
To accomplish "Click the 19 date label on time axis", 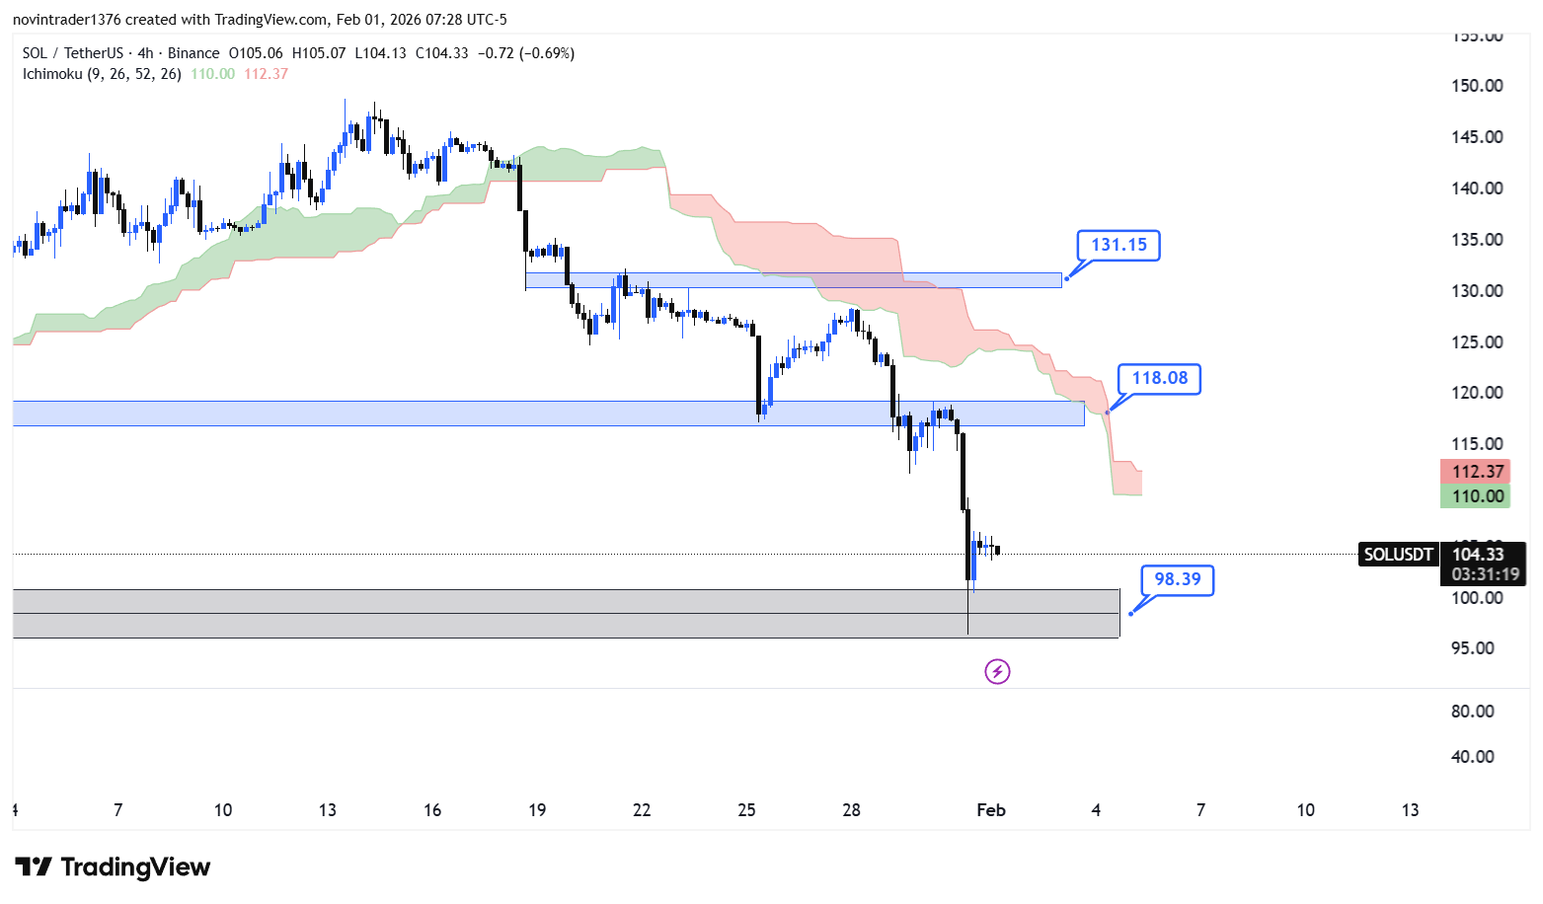I will (537, 810).
